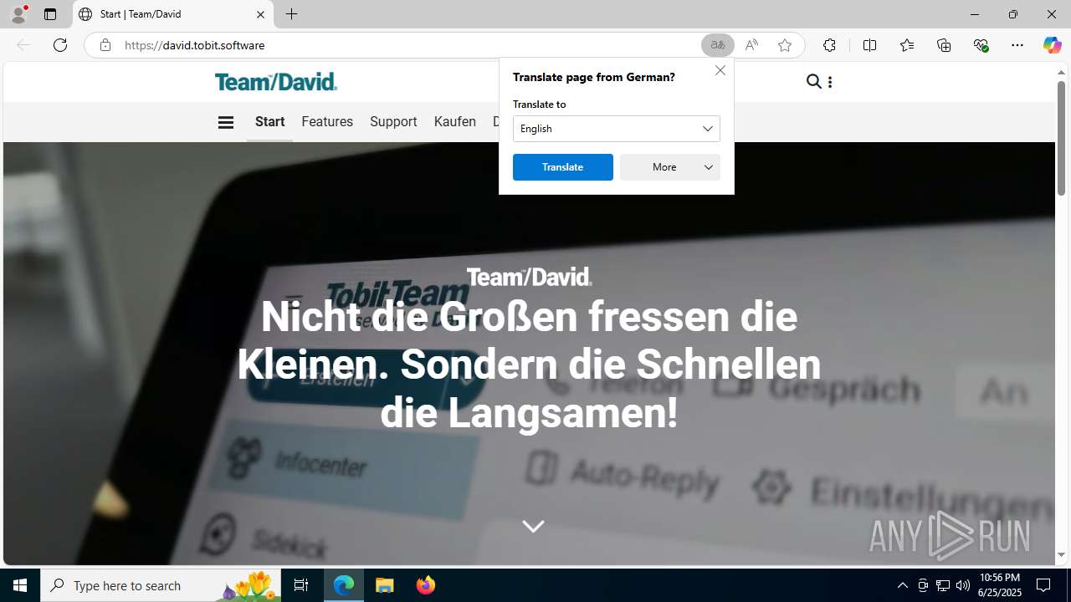This screenshot has height=602, width=1071.
Task: Click the Team/David header logo
Action: [276, 81]
